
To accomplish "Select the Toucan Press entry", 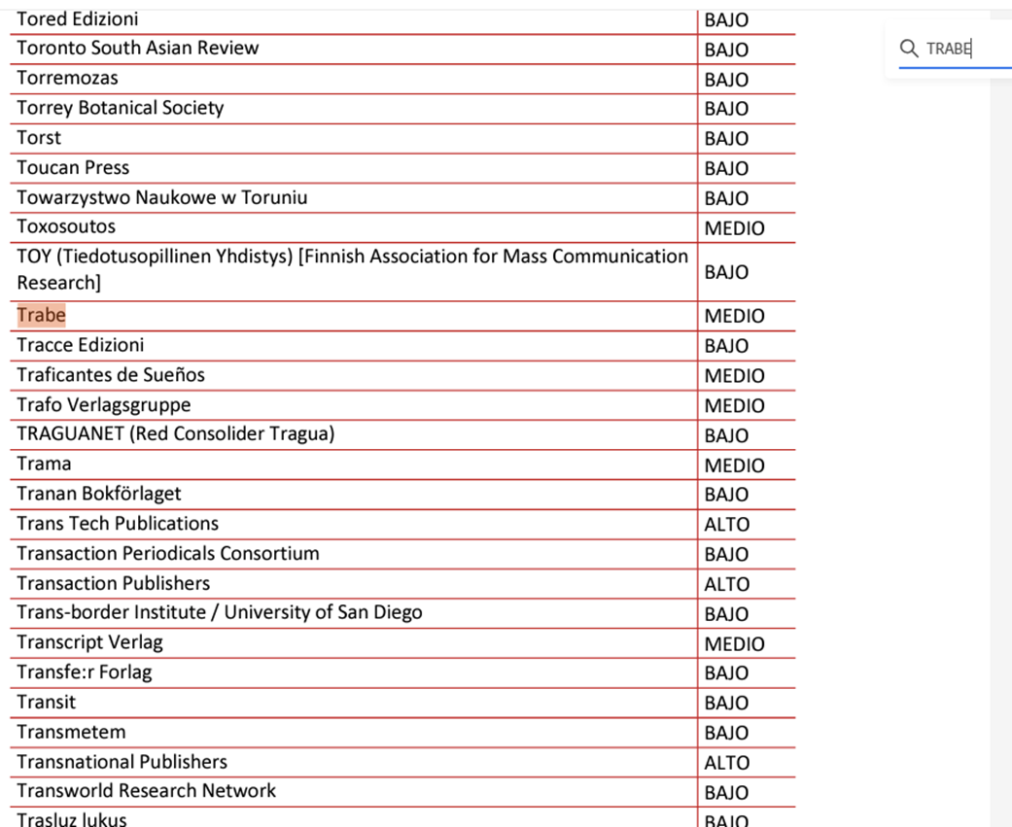I will tap(73, 168).
